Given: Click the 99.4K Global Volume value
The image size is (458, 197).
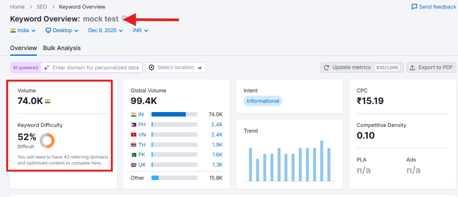Looking at the screenshot, I should (x=144, y=101).
